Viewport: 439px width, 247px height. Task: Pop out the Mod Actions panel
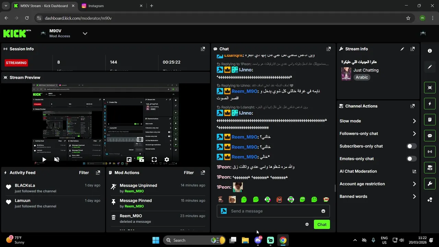pos(203,173)
